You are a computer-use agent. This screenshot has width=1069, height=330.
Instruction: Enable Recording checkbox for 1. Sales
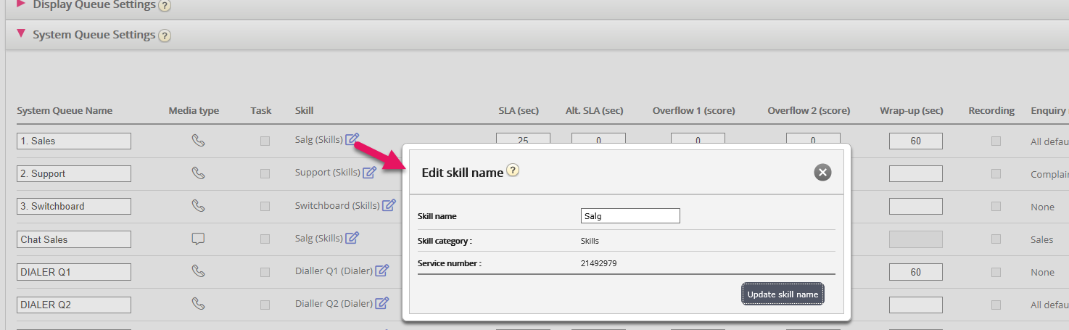click(996, 141)
